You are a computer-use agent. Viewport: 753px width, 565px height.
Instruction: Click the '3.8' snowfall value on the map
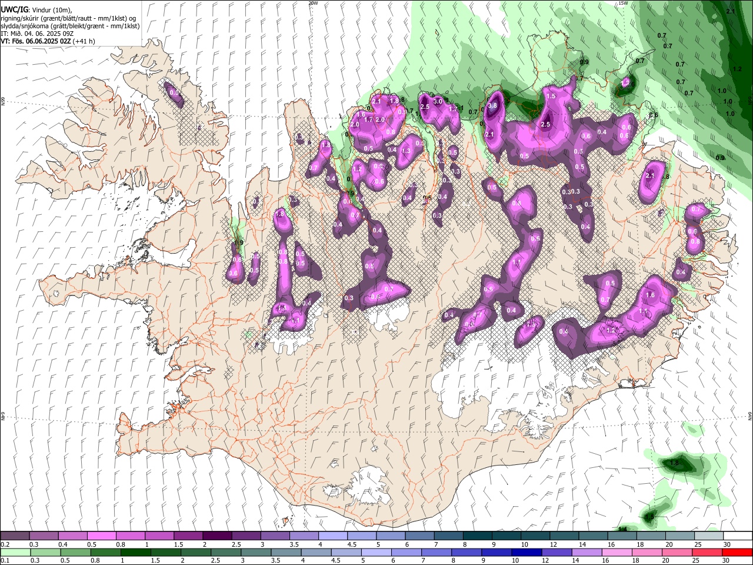[x=493, y=106]
